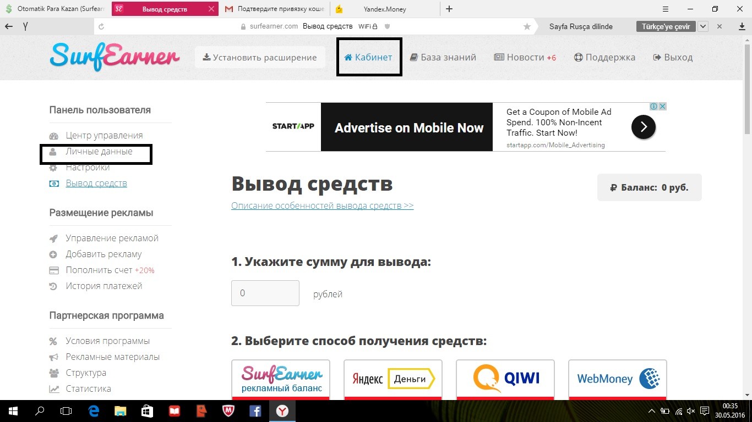
Task: Open Кабинет in the top navigation
Action: (368, 57)
